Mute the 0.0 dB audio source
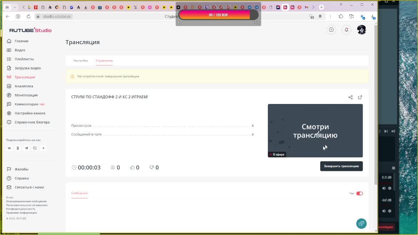The width and height of the screenshot is (418, 235). [x=384, y=188]
